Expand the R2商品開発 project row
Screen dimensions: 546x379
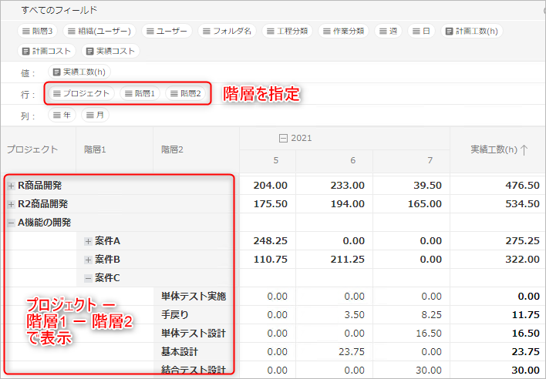click(11, 204)
